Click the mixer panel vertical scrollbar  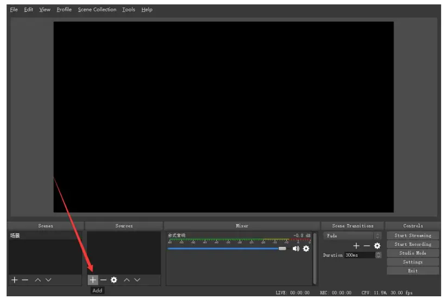[x=315, y=258]
